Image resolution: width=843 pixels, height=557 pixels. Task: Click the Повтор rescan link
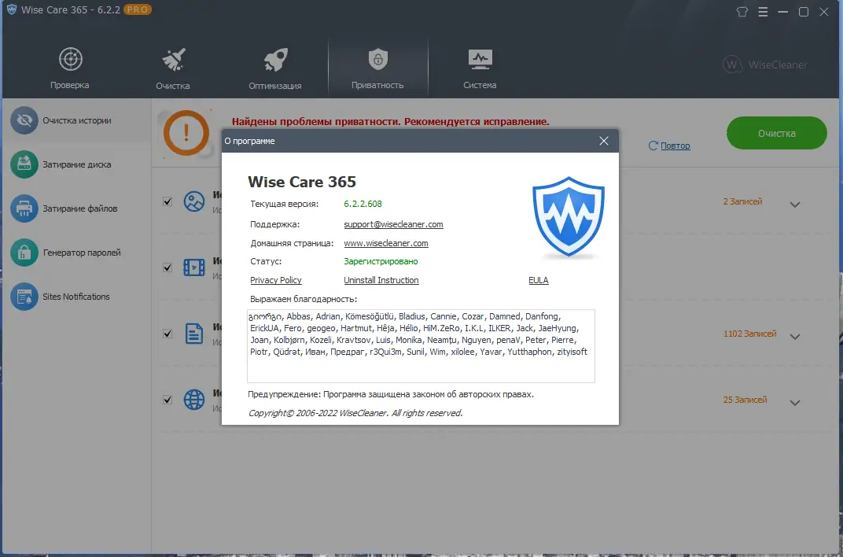coord(676,146)
